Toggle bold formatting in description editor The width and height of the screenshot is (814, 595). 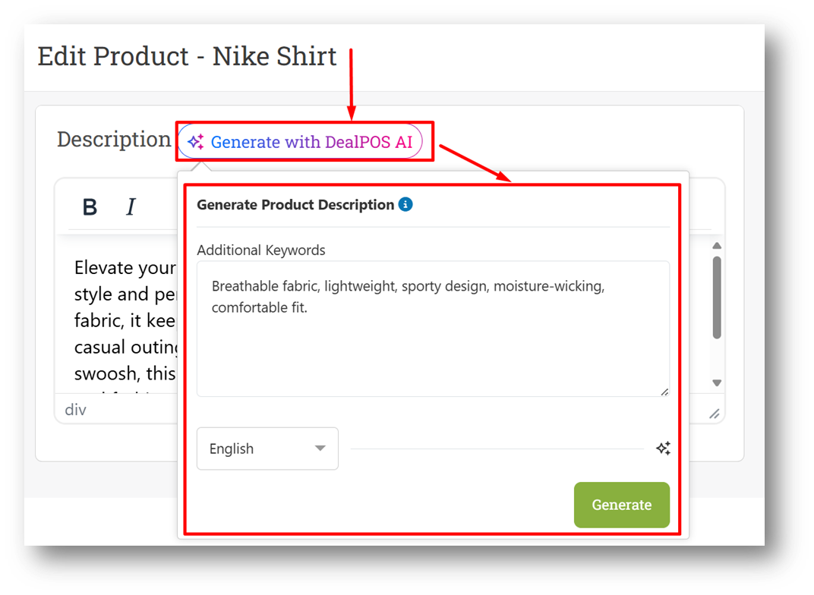tap(90, 207)
